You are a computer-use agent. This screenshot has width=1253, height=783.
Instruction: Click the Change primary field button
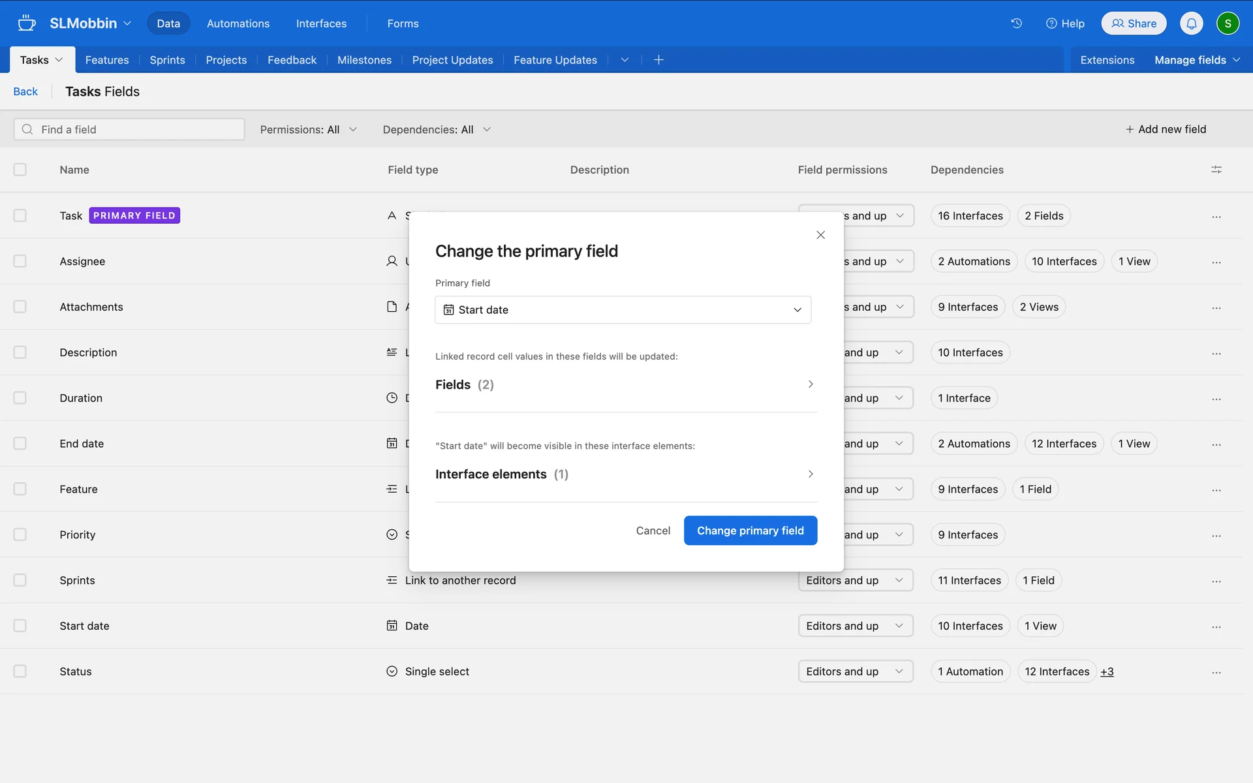click(750, 530)
